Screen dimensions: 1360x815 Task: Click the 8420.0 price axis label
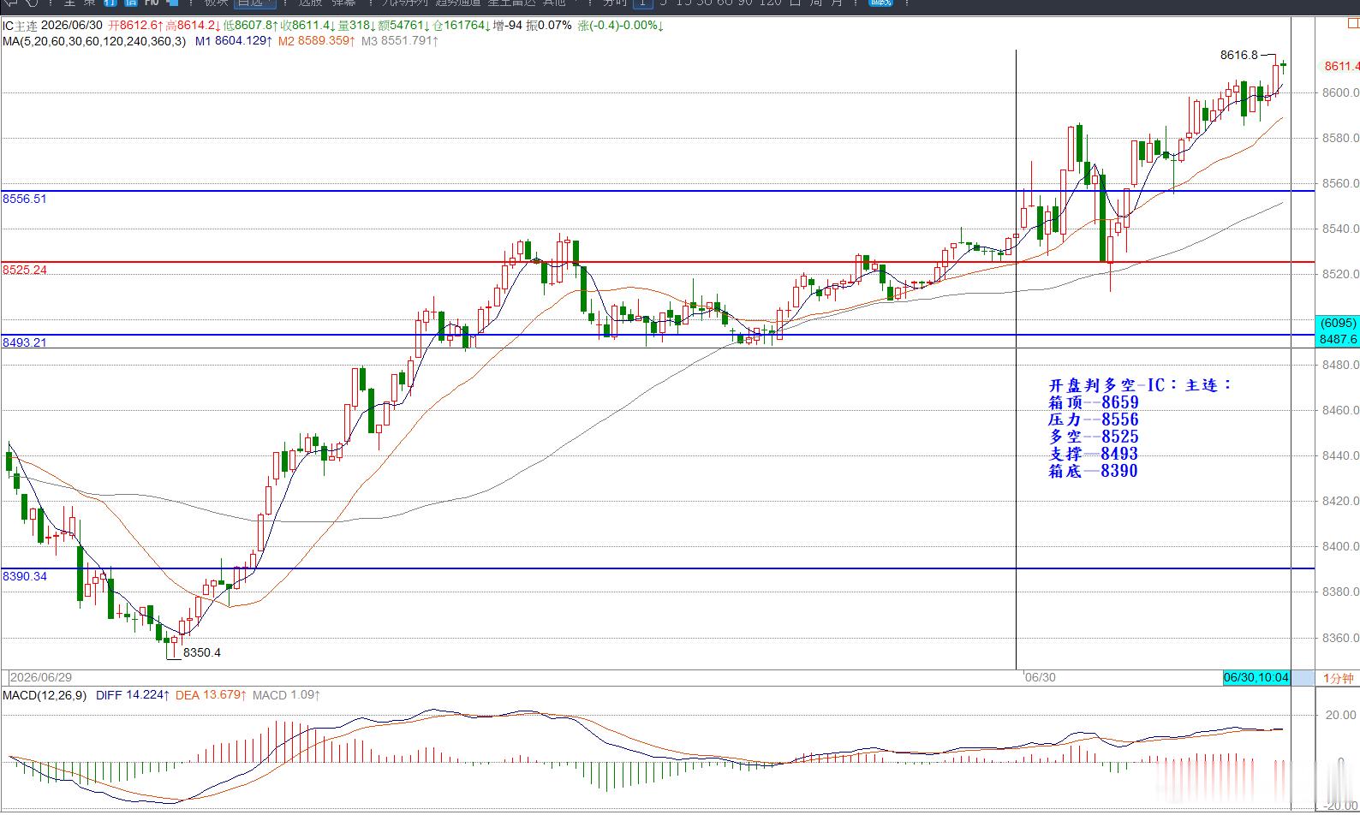pyautogui.click(x=1340, y=501)
